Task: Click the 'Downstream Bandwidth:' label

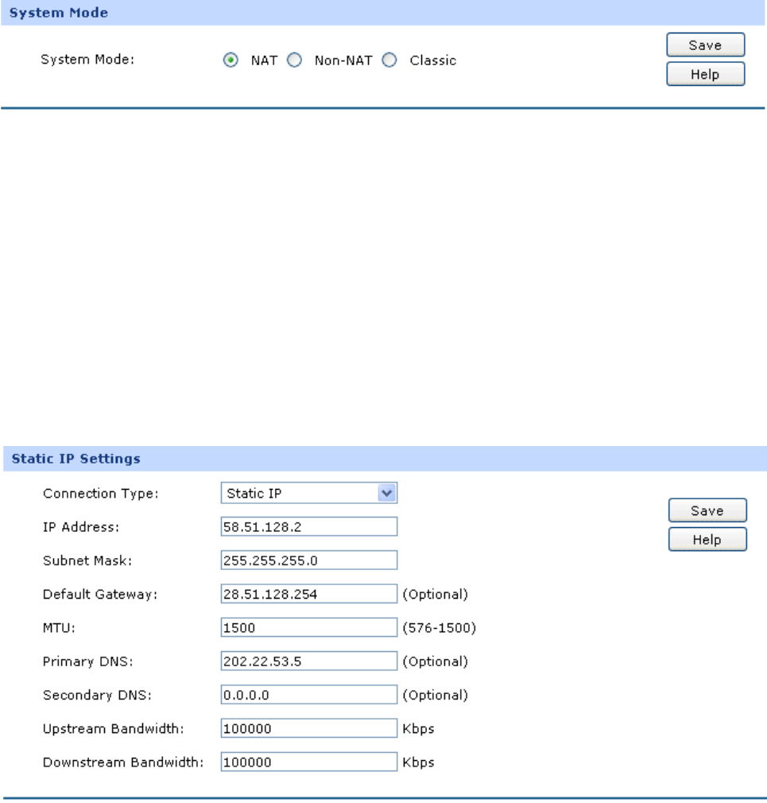Action: point(123,762)
